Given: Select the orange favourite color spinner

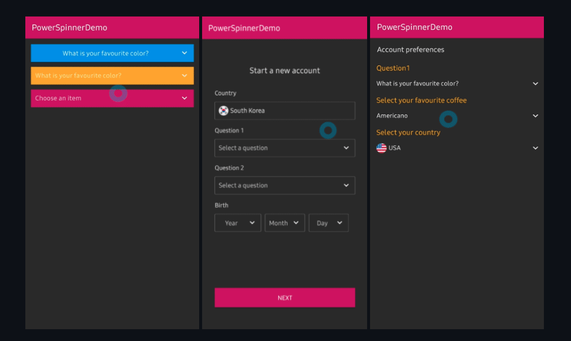Looking at the screenshot, I should pyautogui.click(x=112, y=75).
